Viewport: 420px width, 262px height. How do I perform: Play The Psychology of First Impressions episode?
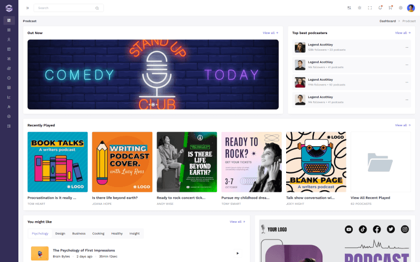coord(237,253)
